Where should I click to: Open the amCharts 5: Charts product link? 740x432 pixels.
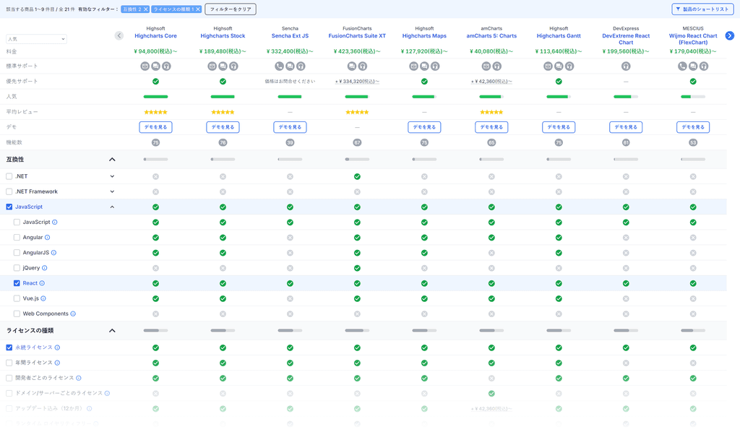coord(491,36)
